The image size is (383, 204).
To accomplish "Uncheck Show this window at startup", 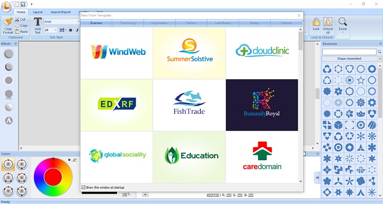I will click(x=84, y=188).
